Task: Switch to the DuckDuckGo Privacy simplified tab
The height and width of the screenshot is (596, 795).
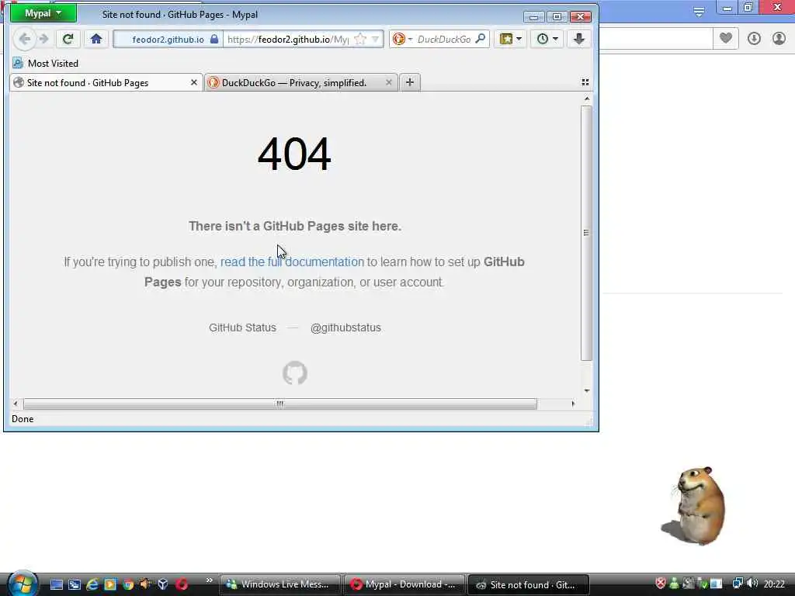Action: [x=294, y=82]
